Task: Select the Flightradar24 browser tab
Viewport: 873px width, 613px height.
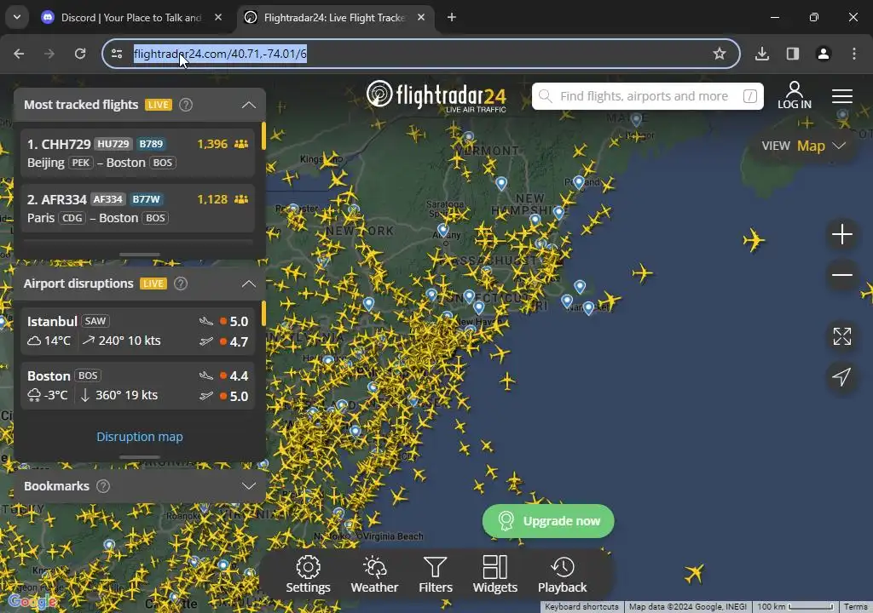Action: pyautogui.click(x=334, y=17)
